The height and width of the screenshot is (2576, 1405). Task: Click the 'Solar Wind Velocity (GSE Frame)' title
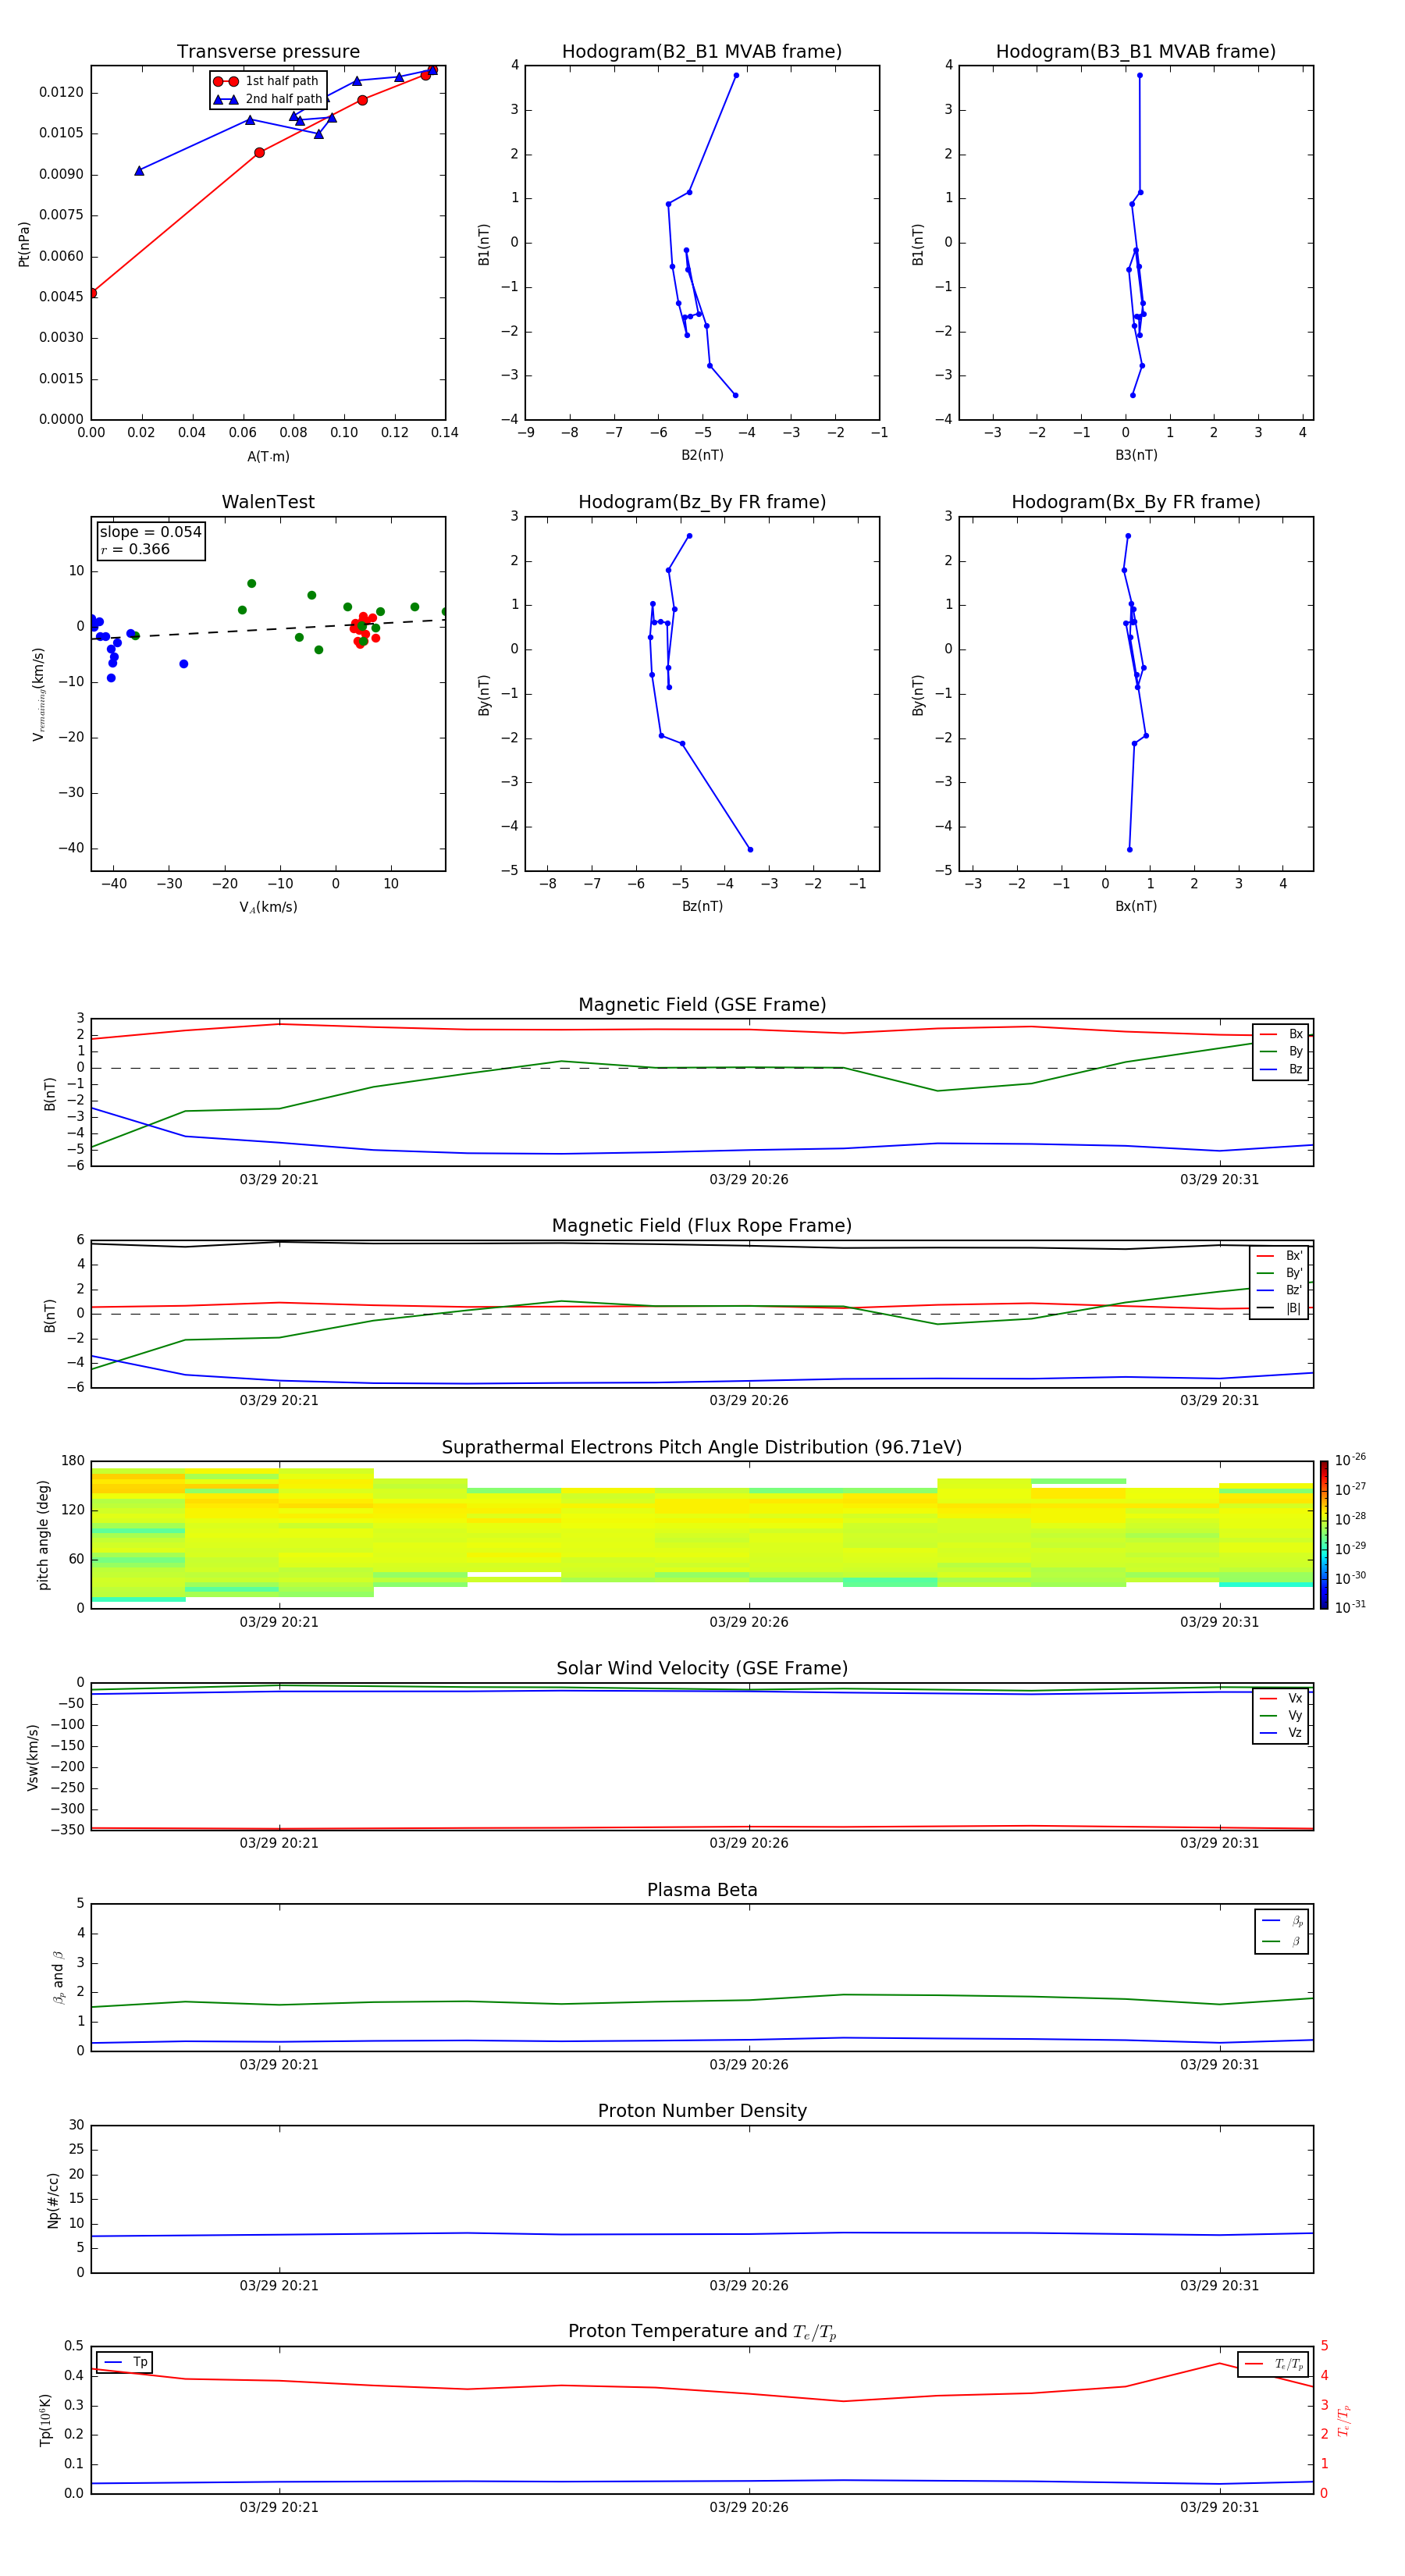702,1668
